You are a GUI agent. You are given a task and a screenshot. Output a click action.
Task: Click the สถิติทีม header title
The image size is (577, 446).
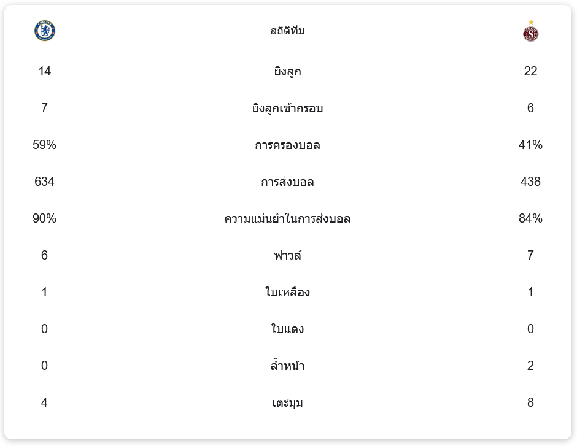[x=287, y=31]
